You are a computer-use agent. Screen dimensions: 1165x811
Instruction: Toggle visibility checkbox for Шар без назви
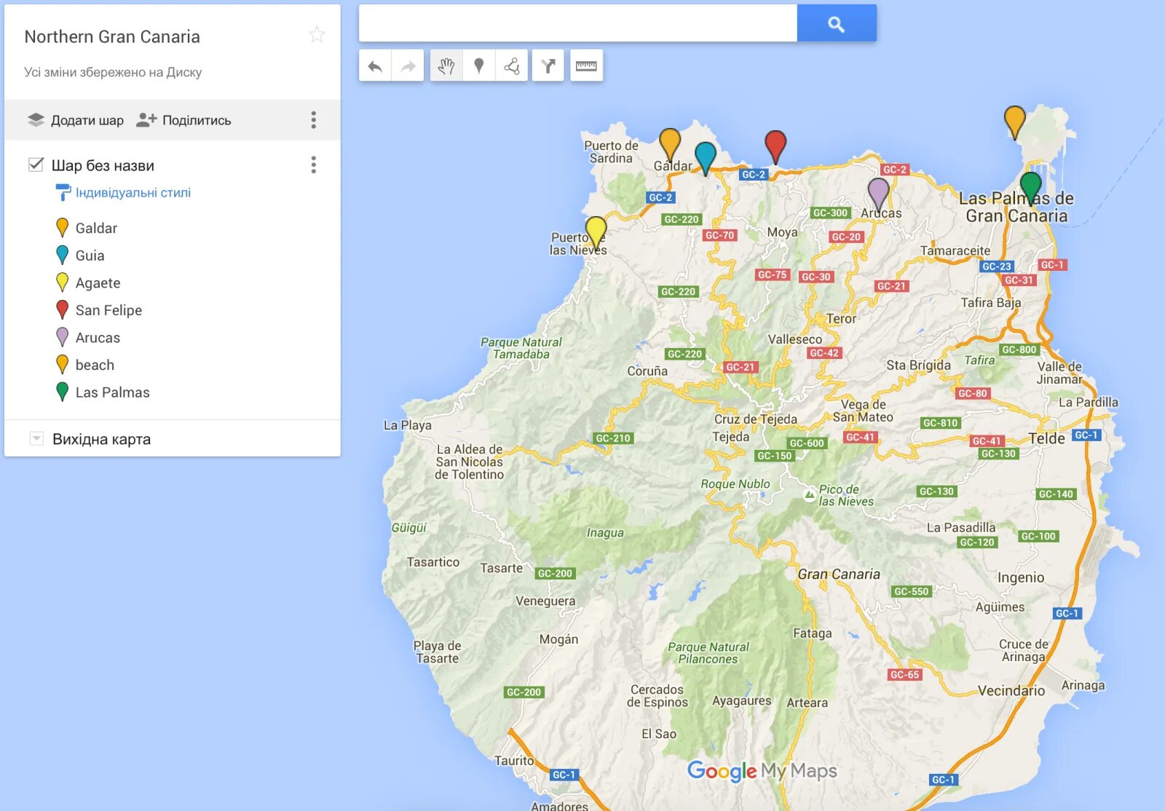[x=36, y=165]
